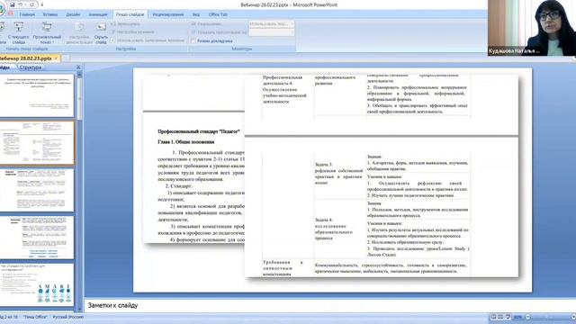Click the new document tab button

(67, 58)
